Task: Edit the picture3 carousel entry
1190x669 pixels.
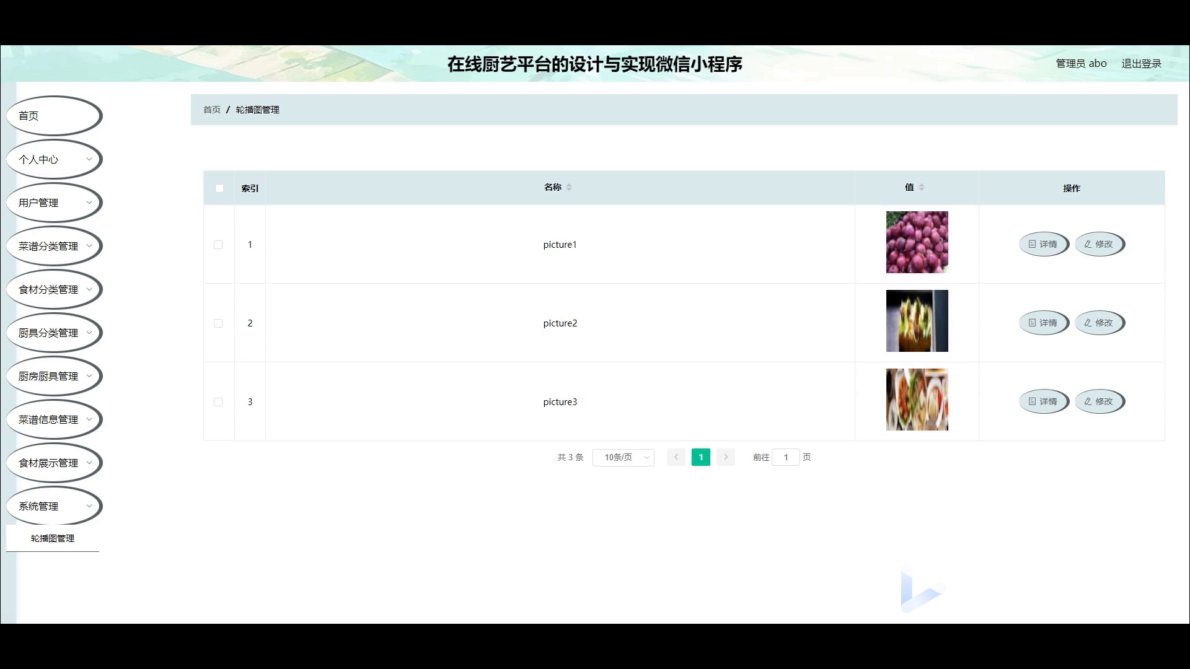Action: coord(1100,401)
